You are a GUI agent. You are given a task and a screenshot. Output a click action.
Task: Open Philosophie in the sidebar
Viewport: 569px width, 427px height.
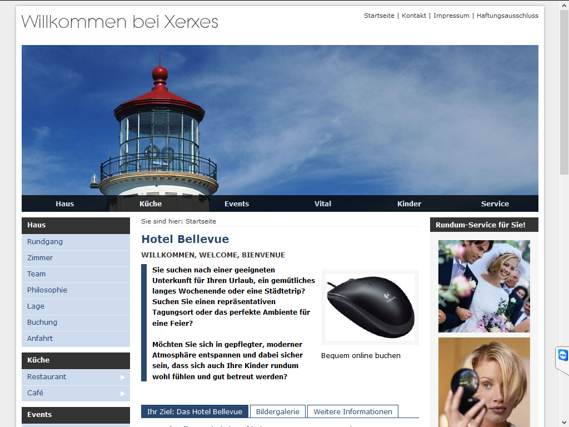(76, 290)
